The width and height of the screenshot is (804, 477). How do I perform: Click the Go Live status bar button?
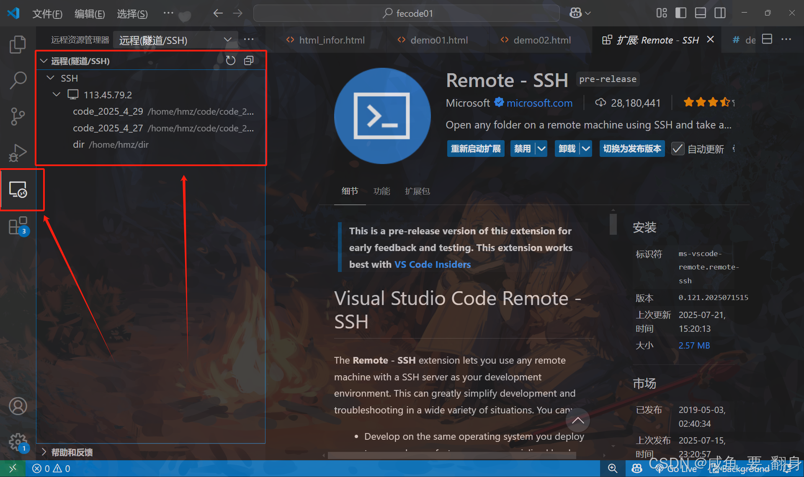(x=676, y=469)
